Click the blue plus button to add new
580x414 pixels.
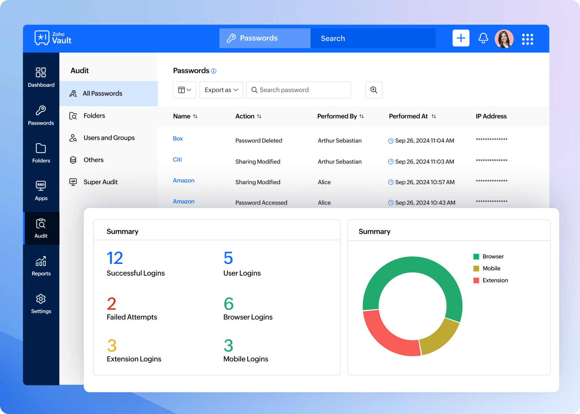click(x=461, y=38)
